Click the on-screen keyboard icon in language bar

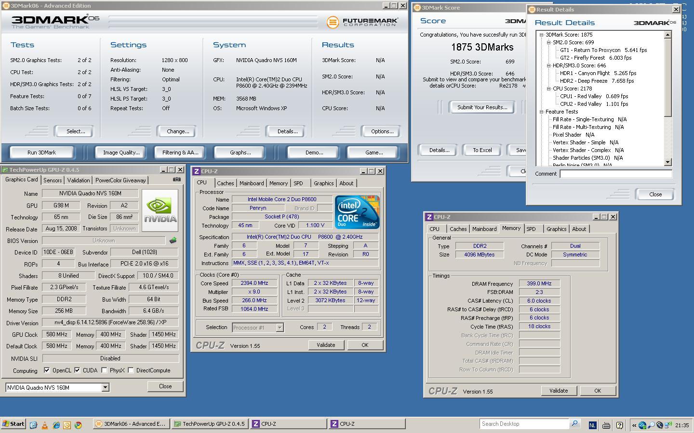606,425
